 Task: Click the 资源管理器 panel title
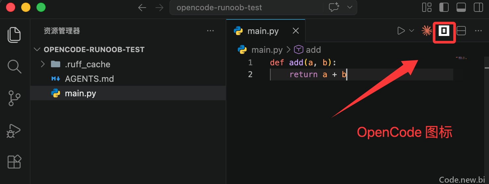tap(62, 31)
